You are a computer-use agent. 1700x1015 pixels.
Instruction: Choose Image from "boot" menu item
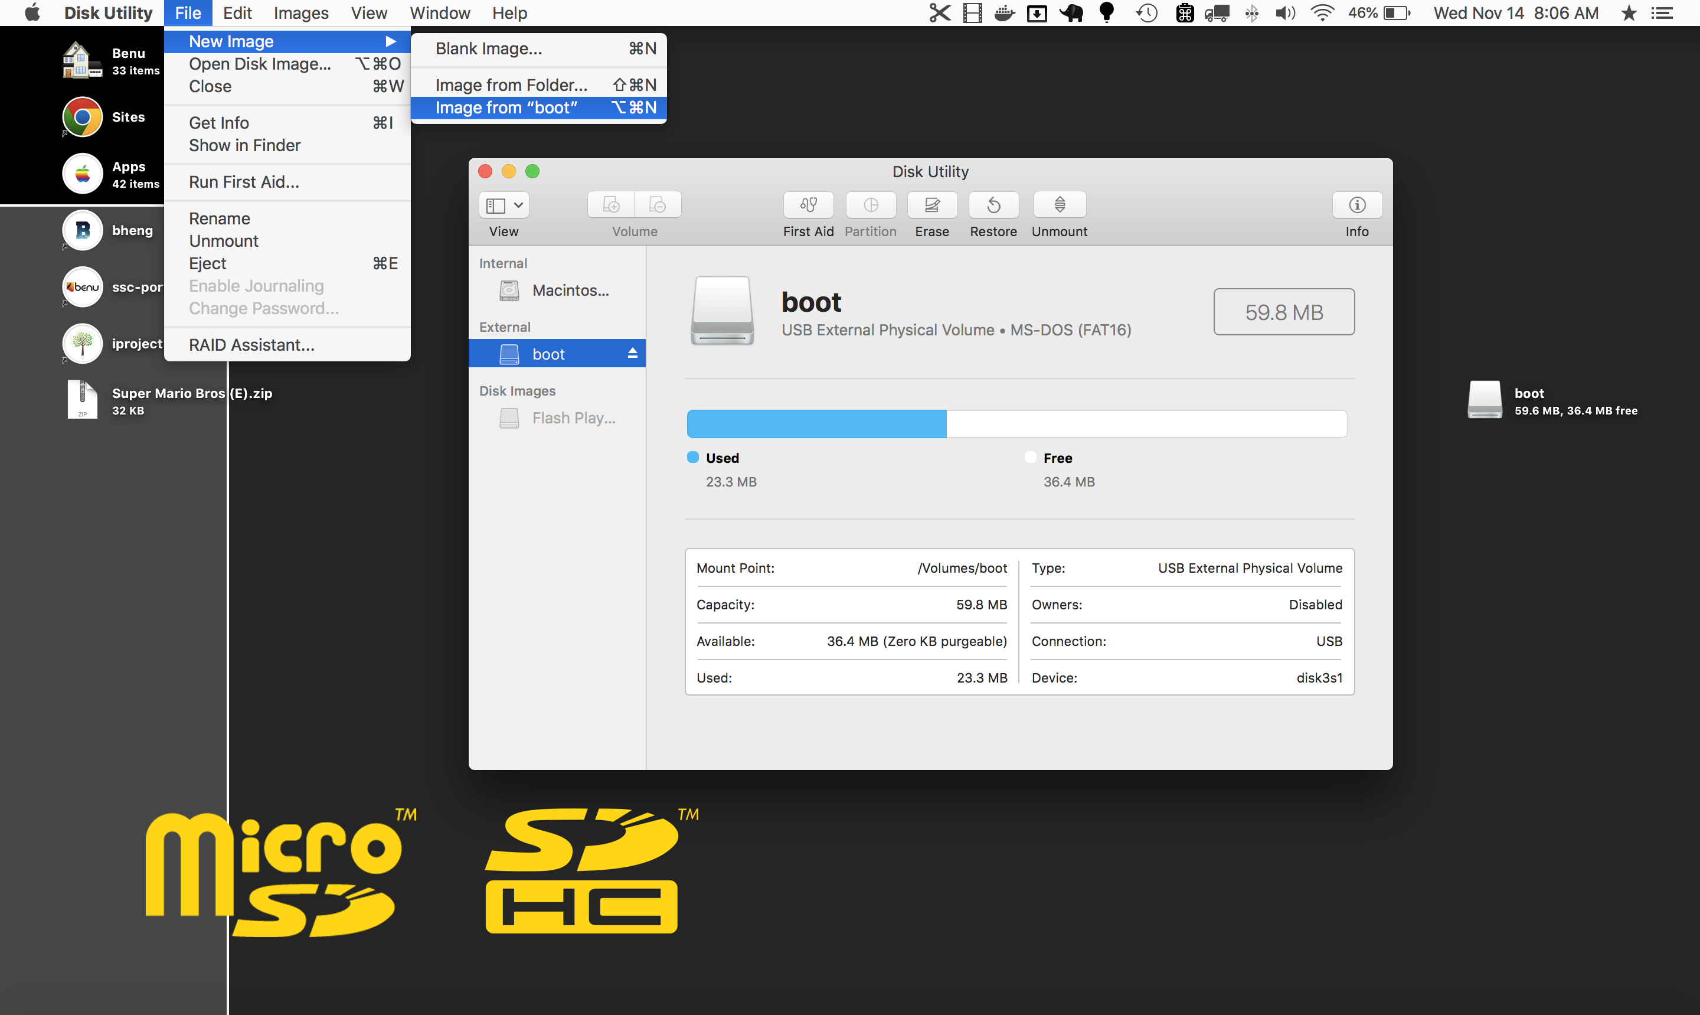539,107
